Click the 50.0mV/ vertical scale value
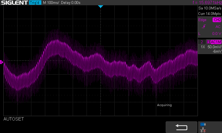This screenshot has height=133, width=222. click(x=214, y=47)
